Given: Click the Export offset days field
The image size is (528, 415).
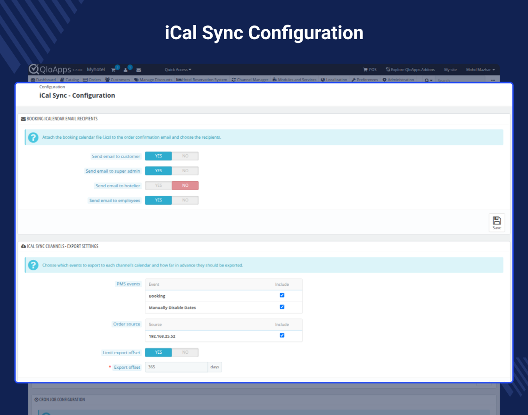Looking at the screenshot, I should point(176,367).
